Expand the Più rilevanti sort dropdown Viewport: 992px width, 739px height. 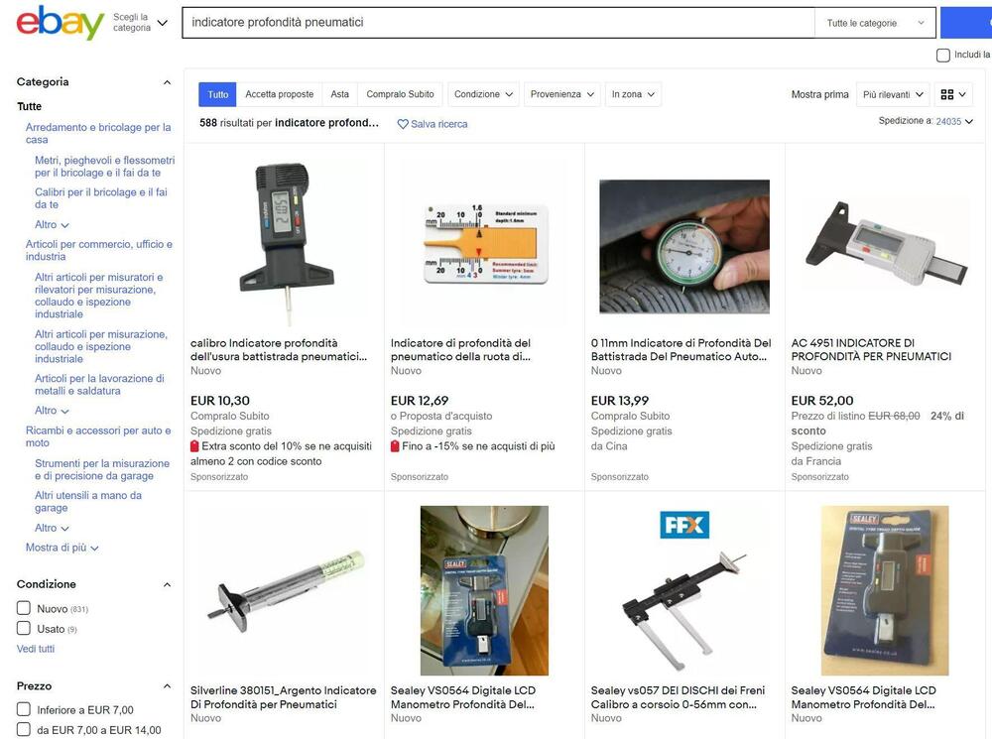click(893, 94)
